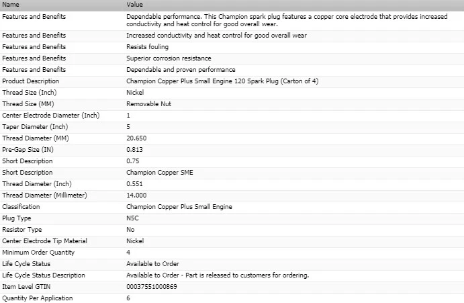Select 'Dependable performance. This Champion spark plug' paragraph
Viewport: 464px width, 303px height.
pyautogui.click(x=287, y=20)
